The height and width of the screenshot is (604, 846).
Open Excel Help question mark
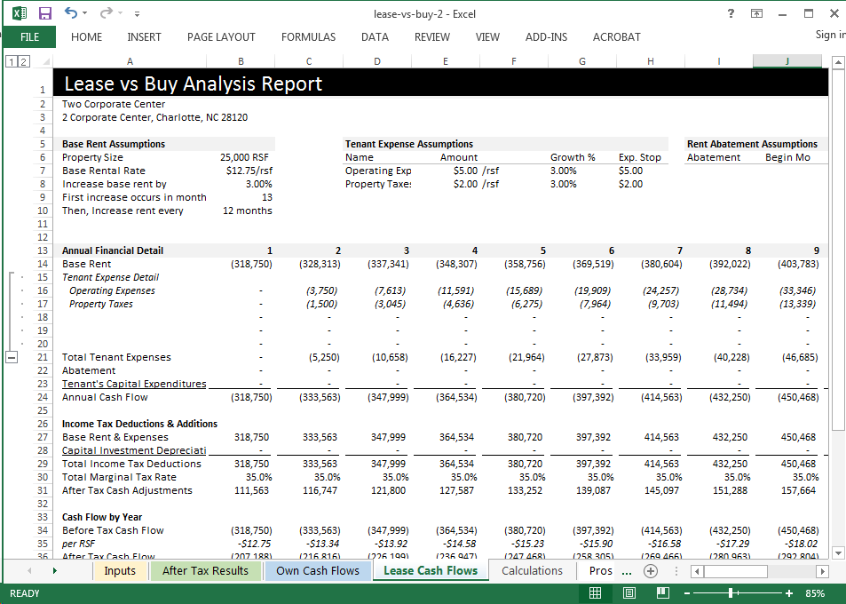tap(731, 13)
